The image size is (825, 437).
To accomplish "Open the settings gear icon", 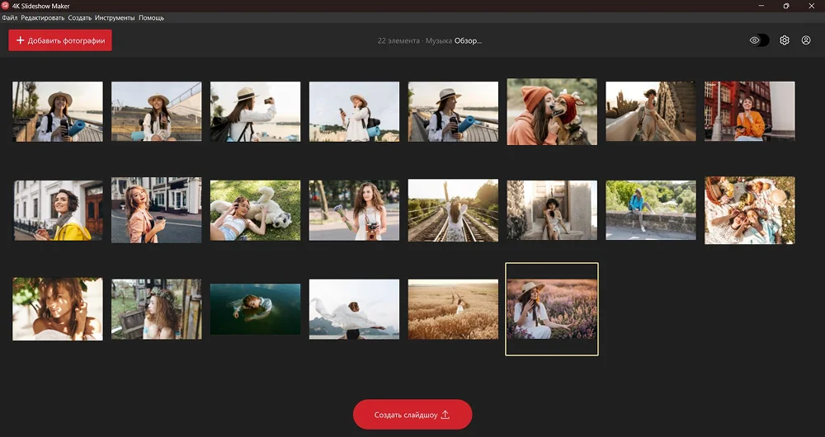I will pyautogui.click(x=784, y=40).
